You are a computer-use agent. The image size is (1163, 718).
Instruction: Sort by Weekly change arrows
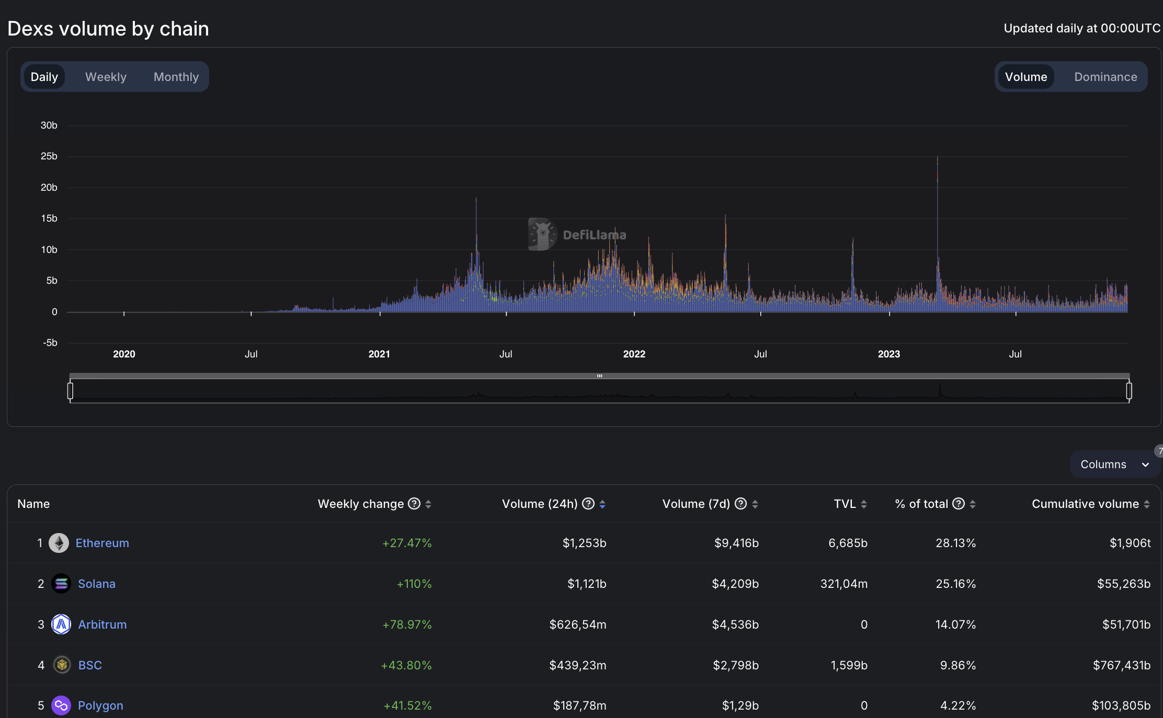(x=428, y=504)
